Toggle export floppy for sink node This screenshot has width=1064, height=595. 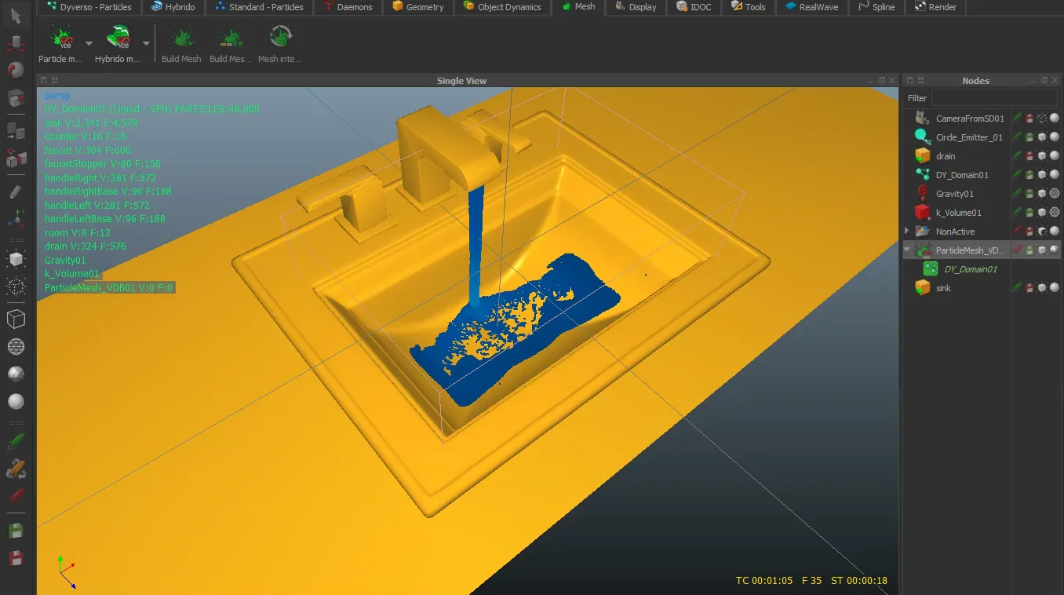[x=1029, y=287]
